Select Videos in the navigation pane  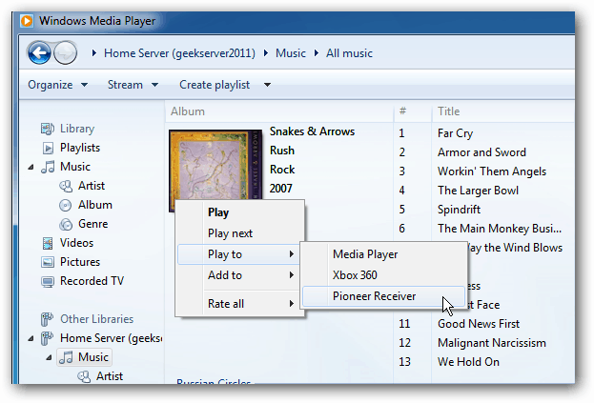click(x=76, y=243)
